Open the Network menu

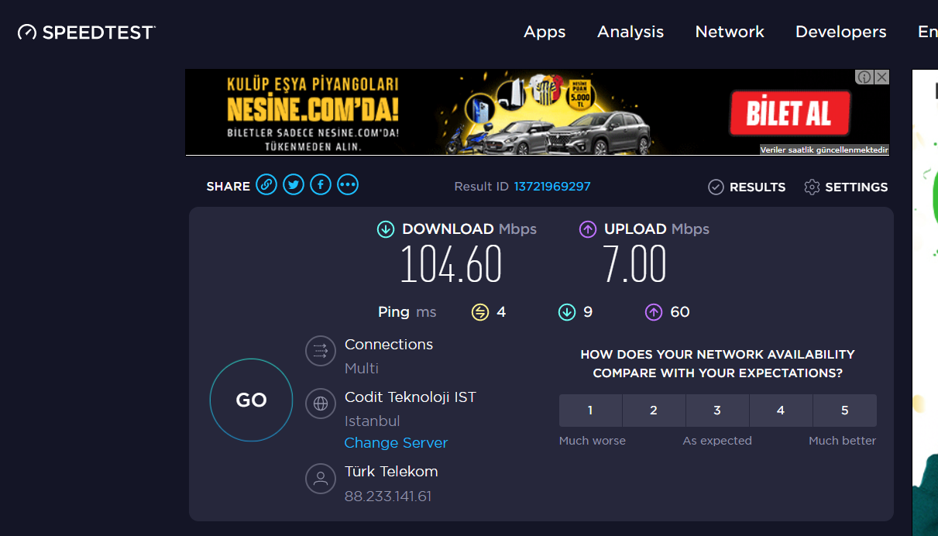[730, 32]
